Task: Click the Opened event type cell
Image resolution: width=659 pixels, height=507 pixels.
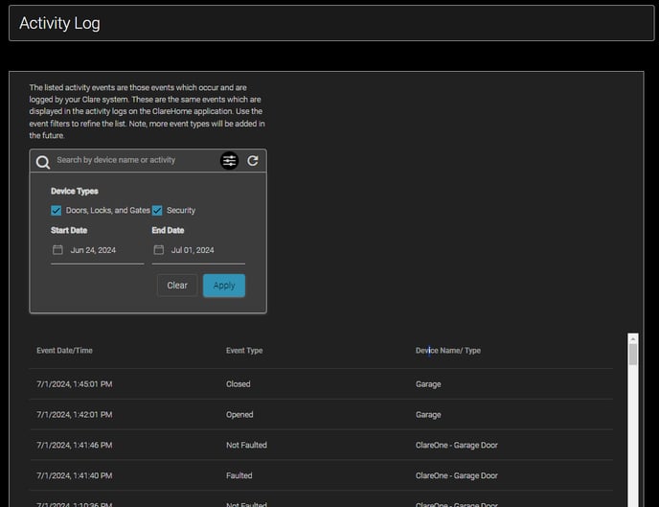Action: click(239, 414)
